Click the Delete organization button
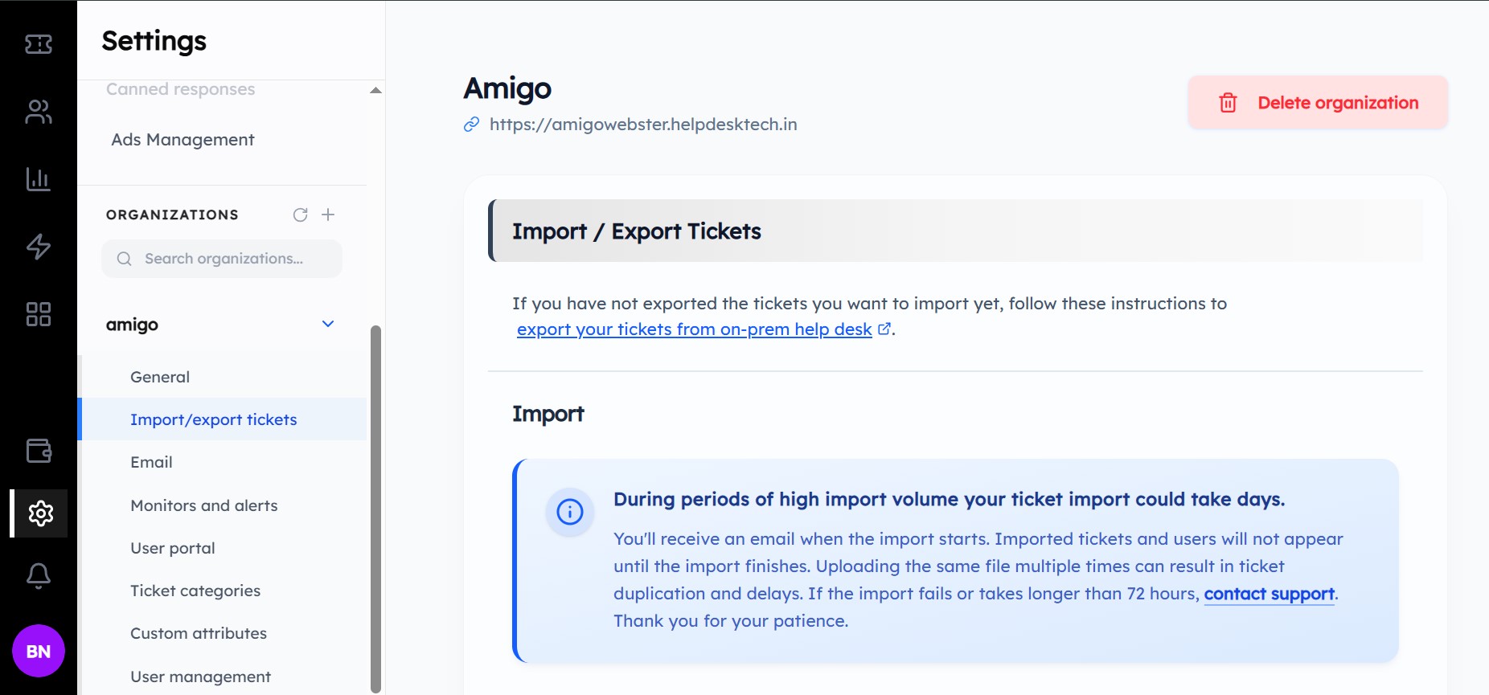Image resolution: width=1489 pixels, height=695 pixels. click(1318, 102)
